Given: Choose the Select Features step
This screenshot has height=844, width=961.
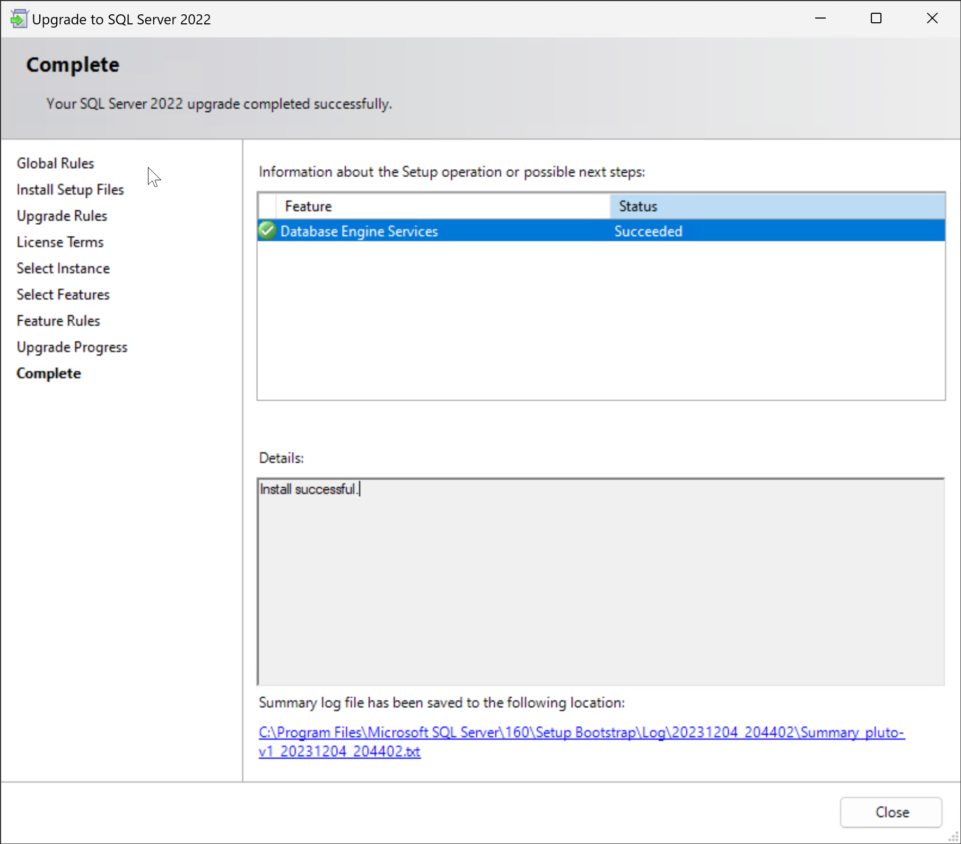Looking at the screenshot, I should (x=63, y=295).
